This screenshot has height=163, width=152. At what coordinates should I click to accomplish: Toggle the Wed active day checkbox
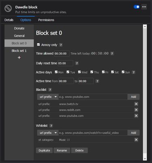pyautogui.click(x=79, y=72)
